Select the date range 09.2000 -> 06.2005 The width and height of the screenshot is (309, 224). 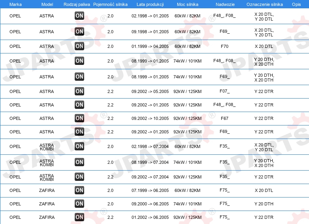pos(150,204)
